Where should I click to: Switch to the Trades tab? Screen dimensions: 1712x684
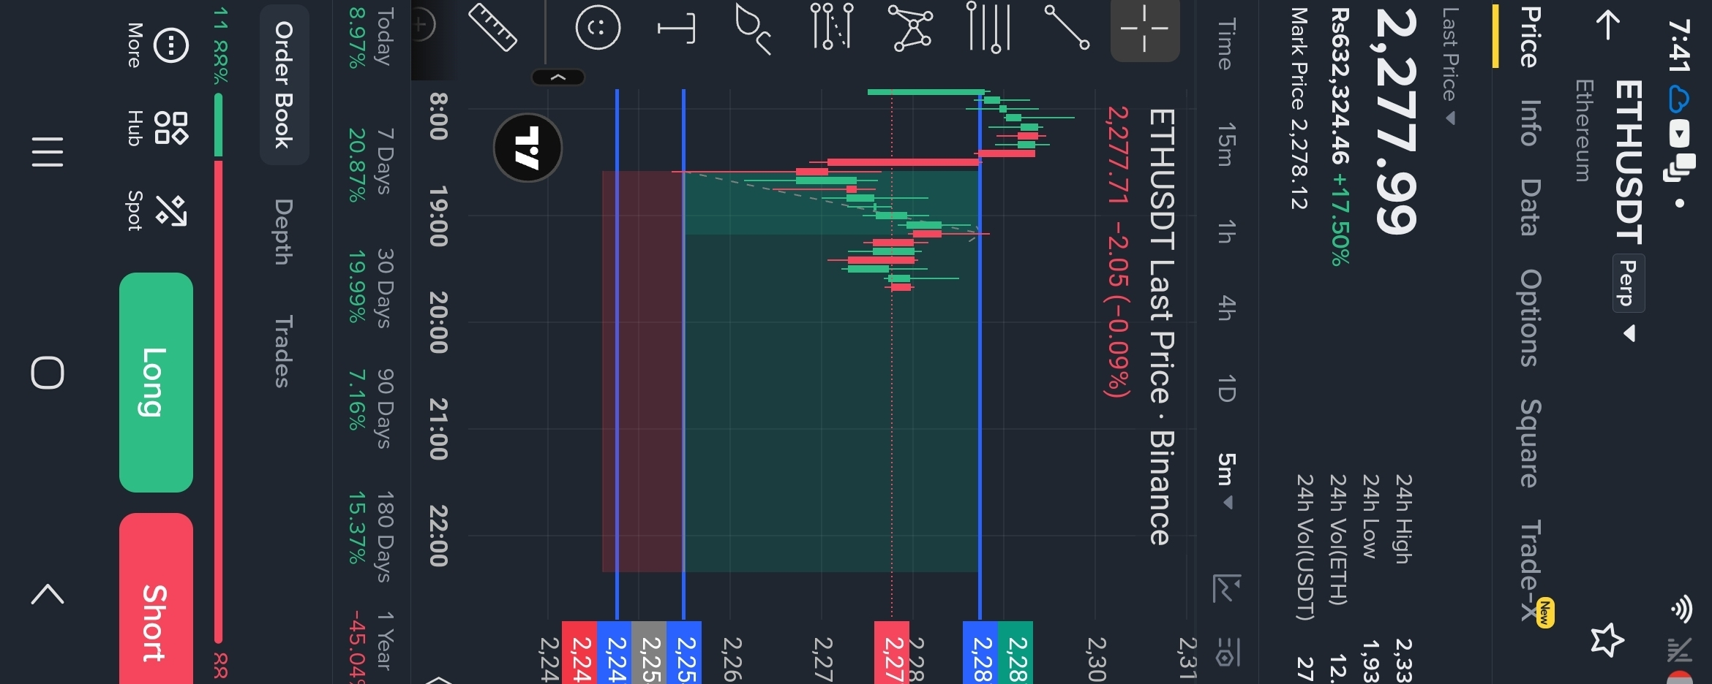[x=284, y=351]
